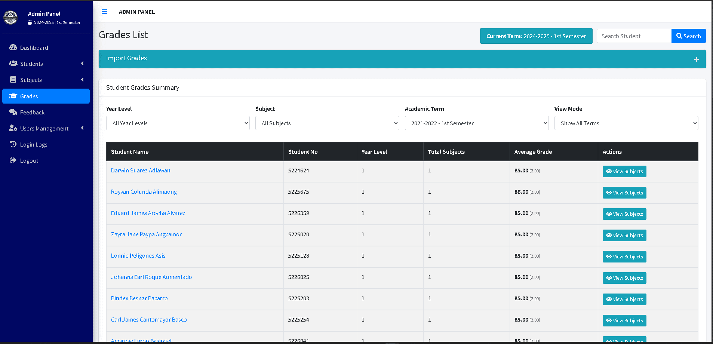Expand Import Grades with plus icon
Viewport: 713px width, 344px height.
click(x=697, y=59)
